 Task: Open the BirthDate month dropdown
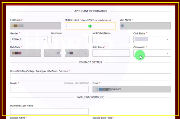tap(25, 53)
